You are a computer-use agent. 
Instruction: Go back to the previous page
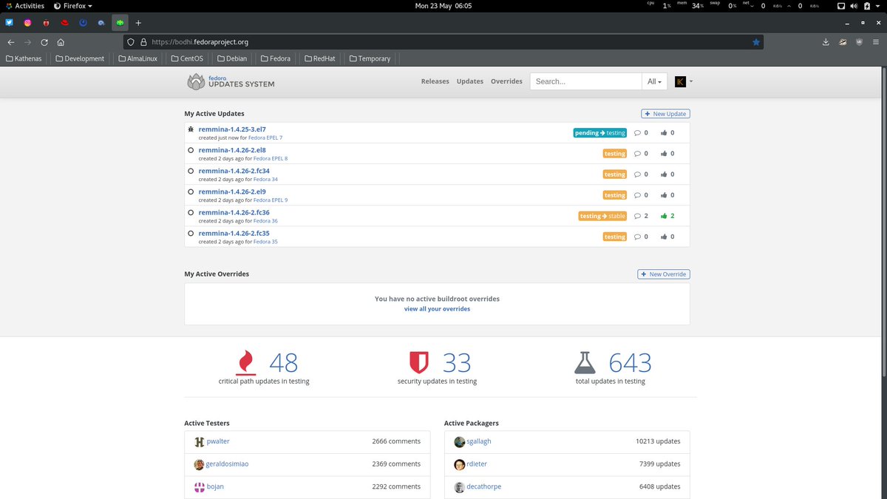[x=11, y=42]
